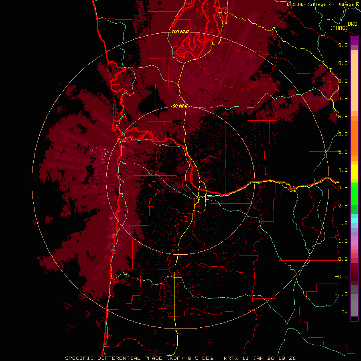Click the [PHAS] unit label
The width and height of the screenshot is (361, 361).
coord(339,28)
